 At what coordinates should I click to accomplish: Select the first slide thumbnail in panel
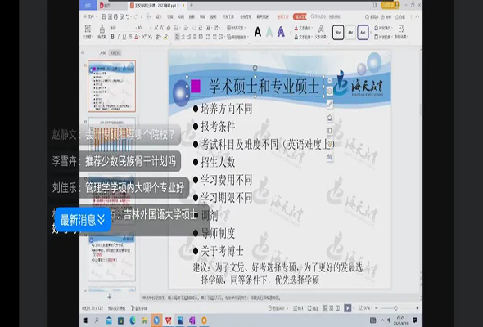click(112, 86)
